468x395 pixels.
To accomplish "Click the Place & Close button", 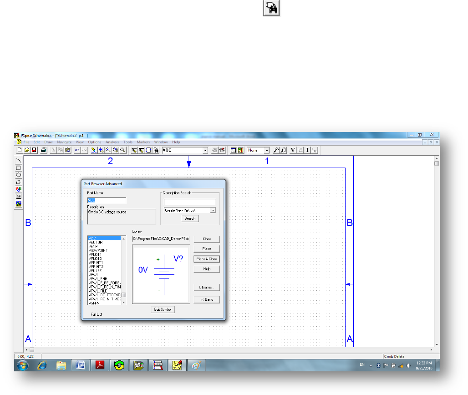I will click(x=207, y=259).
